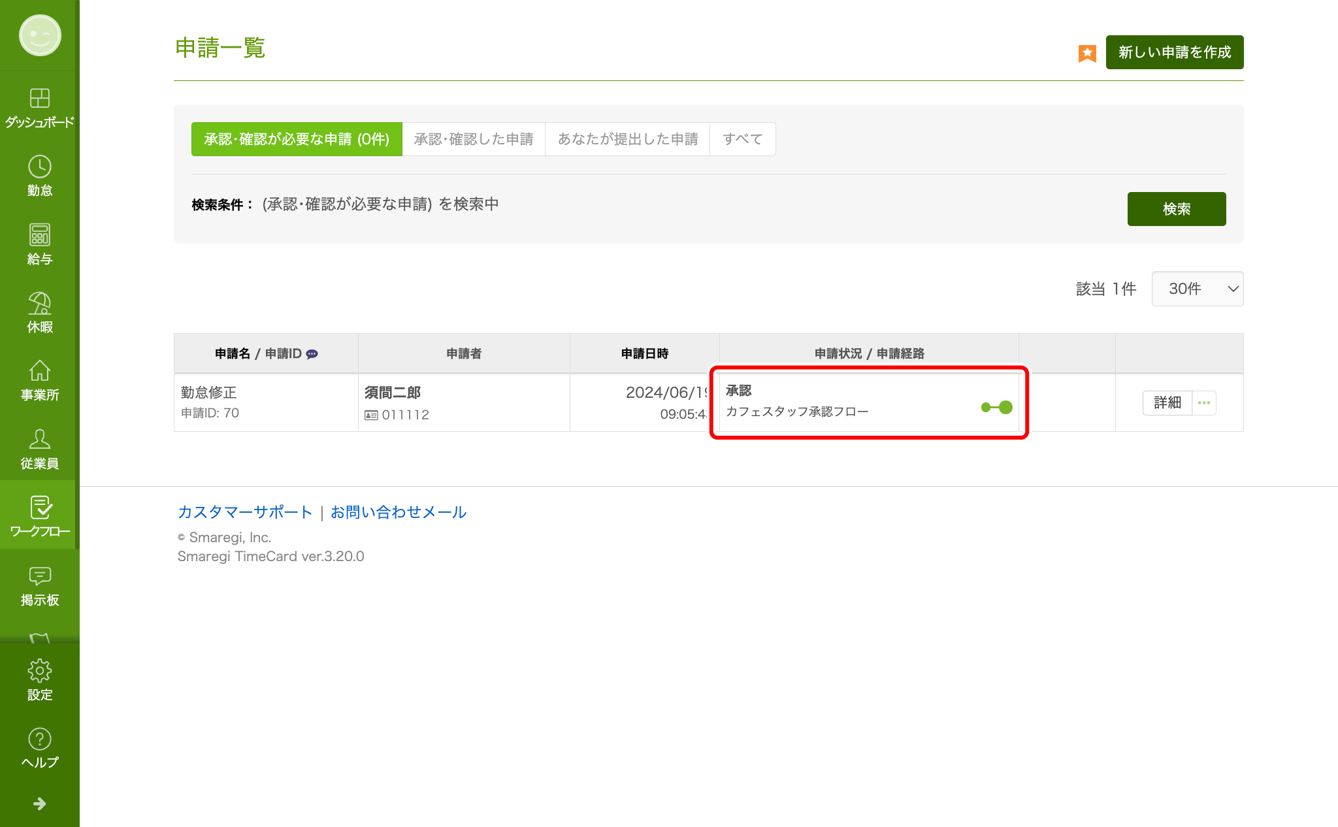Select the すべて tab
This screenshot has height=827, width=1338.
pyautogui.click(x=742, y=139)
